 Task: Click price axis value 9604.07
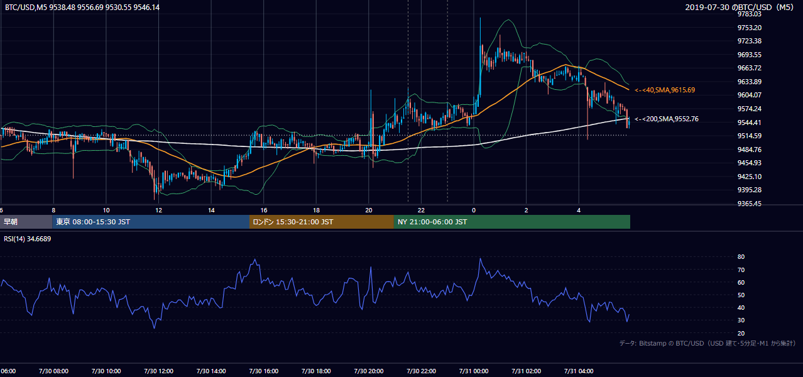[x=750, y=95]
